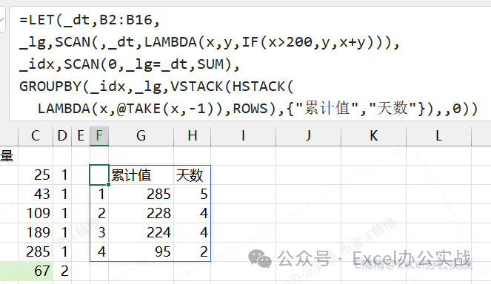Click the 天数 value 5 cell
This screenshot has height=284, width=491.
tap(193, 195)
